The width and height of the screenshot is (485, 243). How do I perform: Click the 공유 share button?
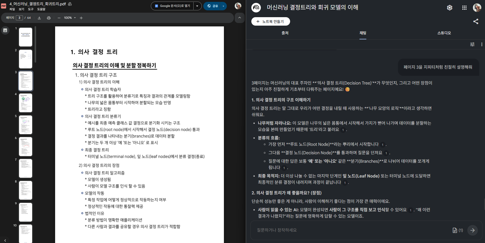[x=212, y=6]
